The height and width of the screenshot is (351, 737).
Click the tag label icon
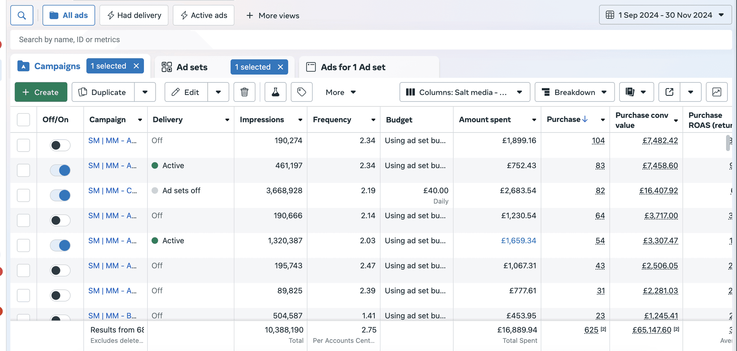tap(301, 92)
